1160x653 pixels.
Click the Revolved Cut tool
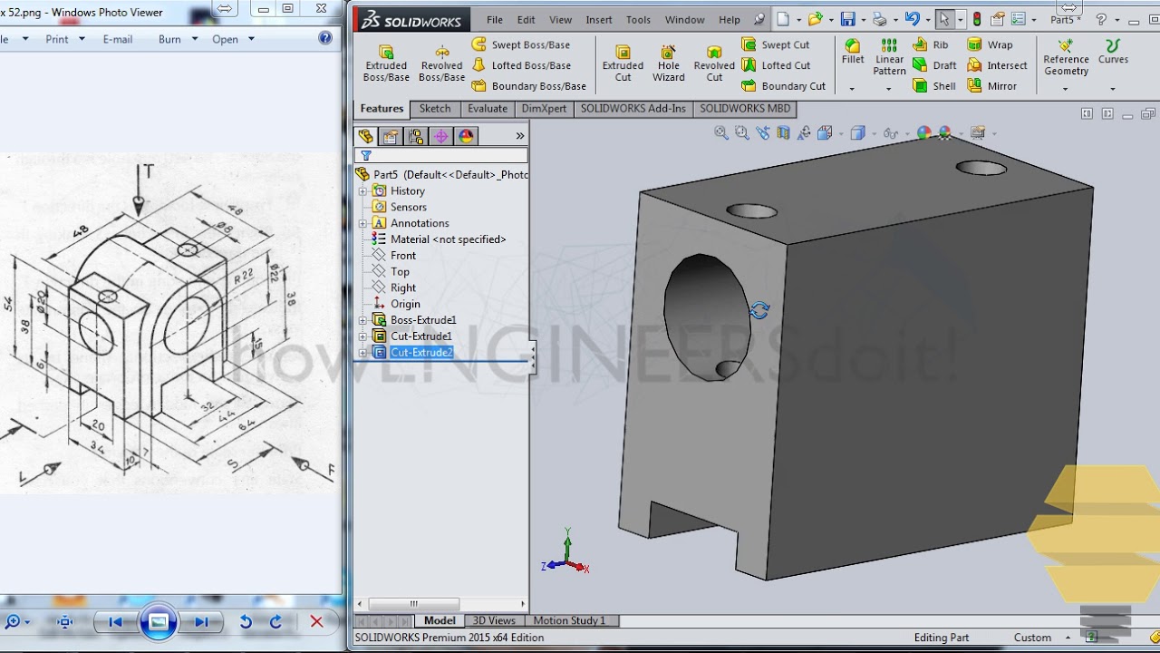714,63
